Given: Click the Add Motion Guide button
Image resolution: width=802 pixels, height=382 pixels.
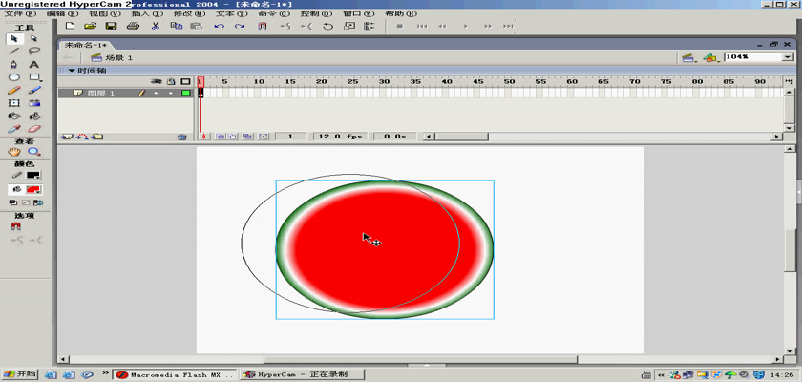Looking at the screenshot, I should [82, 138].
